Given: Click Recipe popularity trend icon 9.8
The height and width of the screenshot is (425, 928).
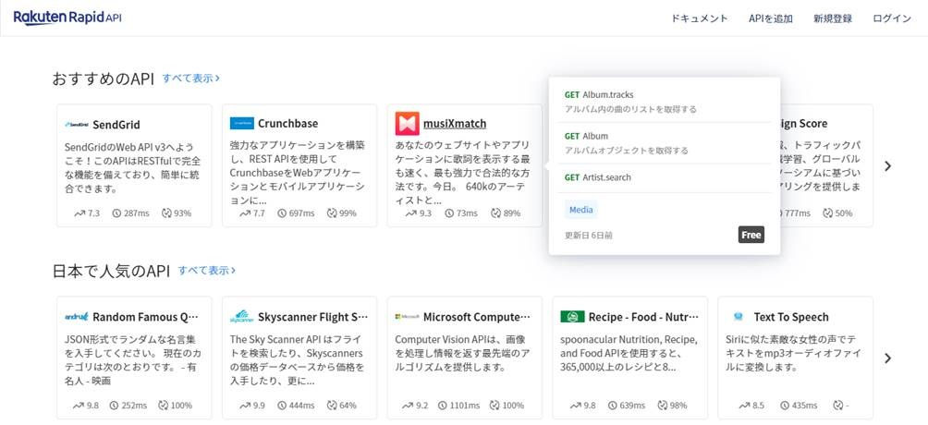Looking at the screenshot, I should tap(575, 406).
